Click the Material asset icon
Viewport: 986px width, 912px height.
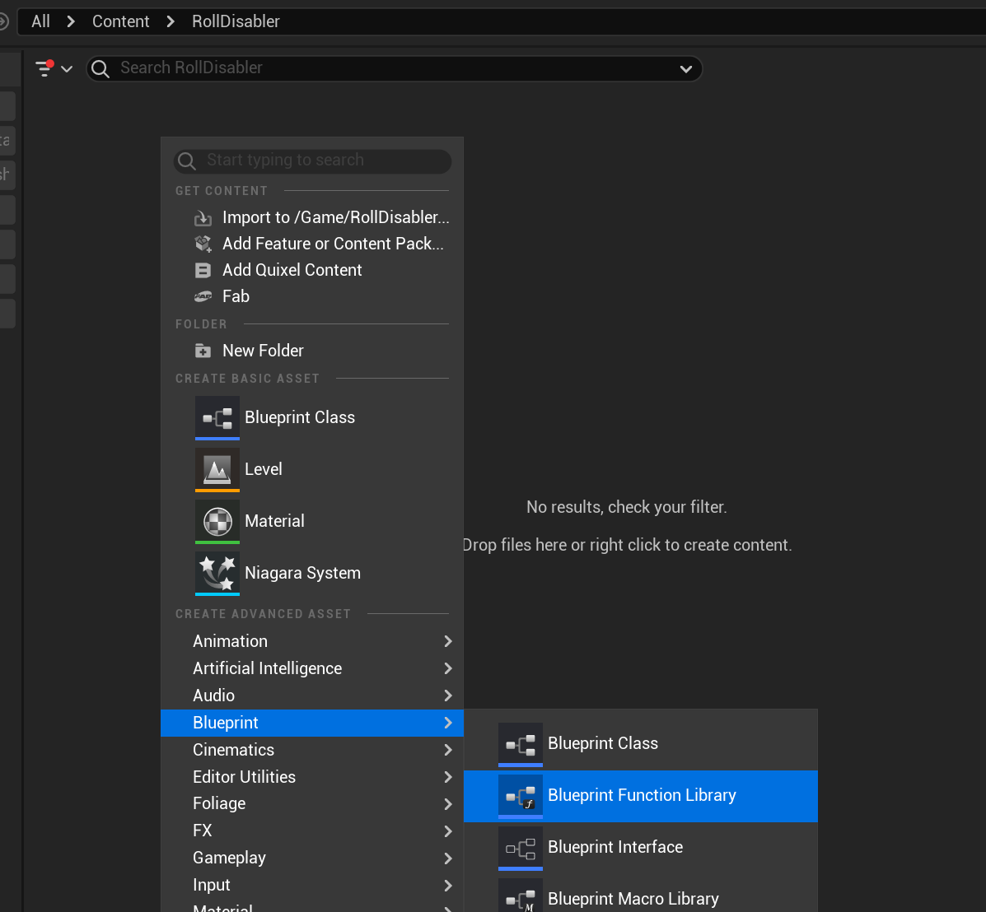tap(217, 522)
